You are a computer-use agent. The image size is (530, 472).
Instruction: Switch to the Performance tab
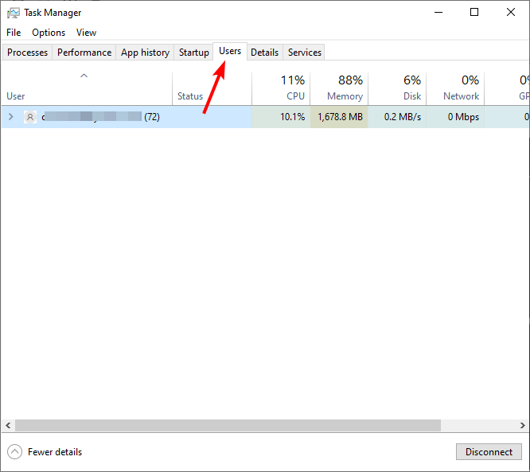click(x=84, y=53)
